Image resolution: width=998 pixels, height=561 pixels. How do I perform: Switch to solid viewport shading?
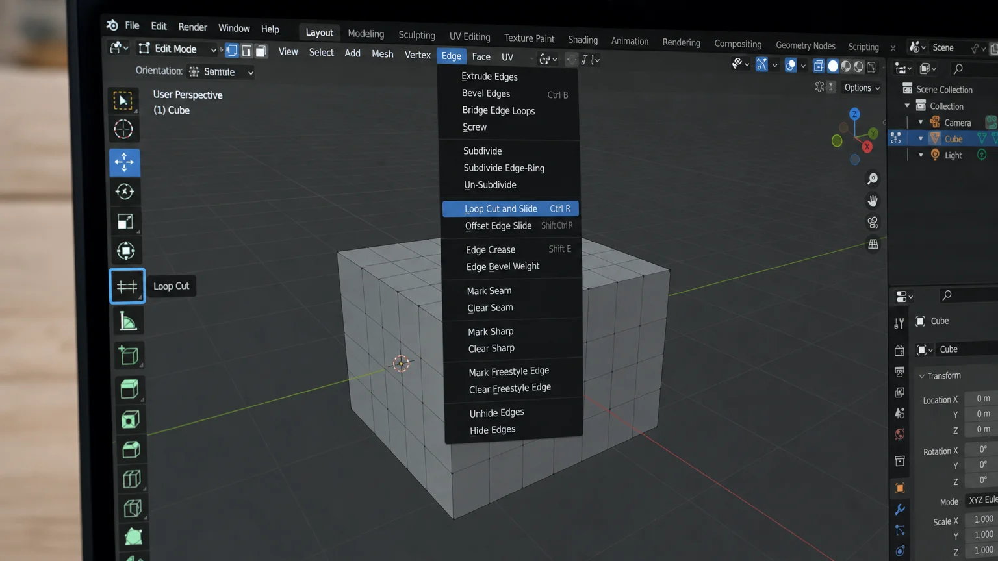(833, 66)
